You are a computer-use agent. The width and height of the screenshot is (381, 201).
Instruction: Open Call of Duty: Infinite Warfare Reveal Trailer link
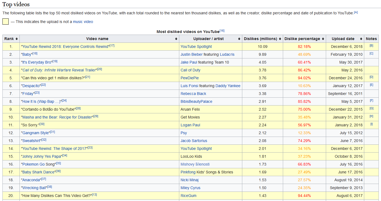[x=59, y=70]
